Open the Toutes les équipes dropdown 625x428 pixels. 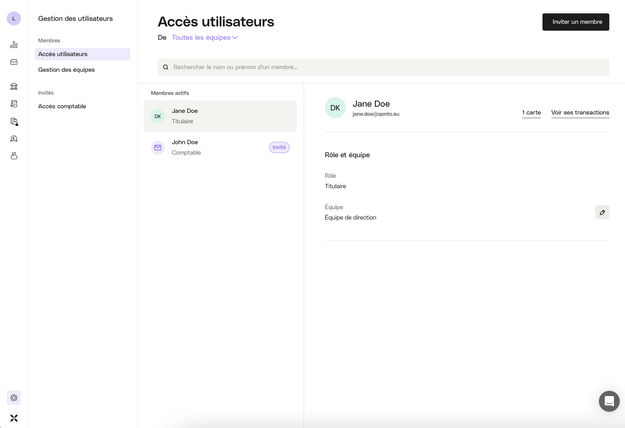point(201,38)
